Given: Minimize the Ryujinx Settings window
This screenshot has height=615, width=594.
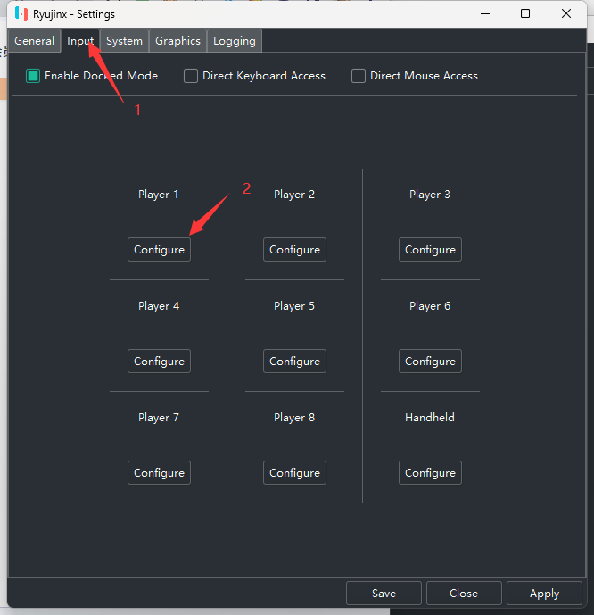Looking at the screenshot, I should 485,13.
